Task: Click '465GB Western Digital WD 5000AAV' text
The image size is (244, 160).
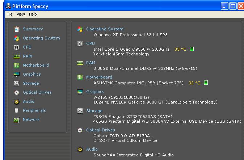Action: tap(131, 121)
